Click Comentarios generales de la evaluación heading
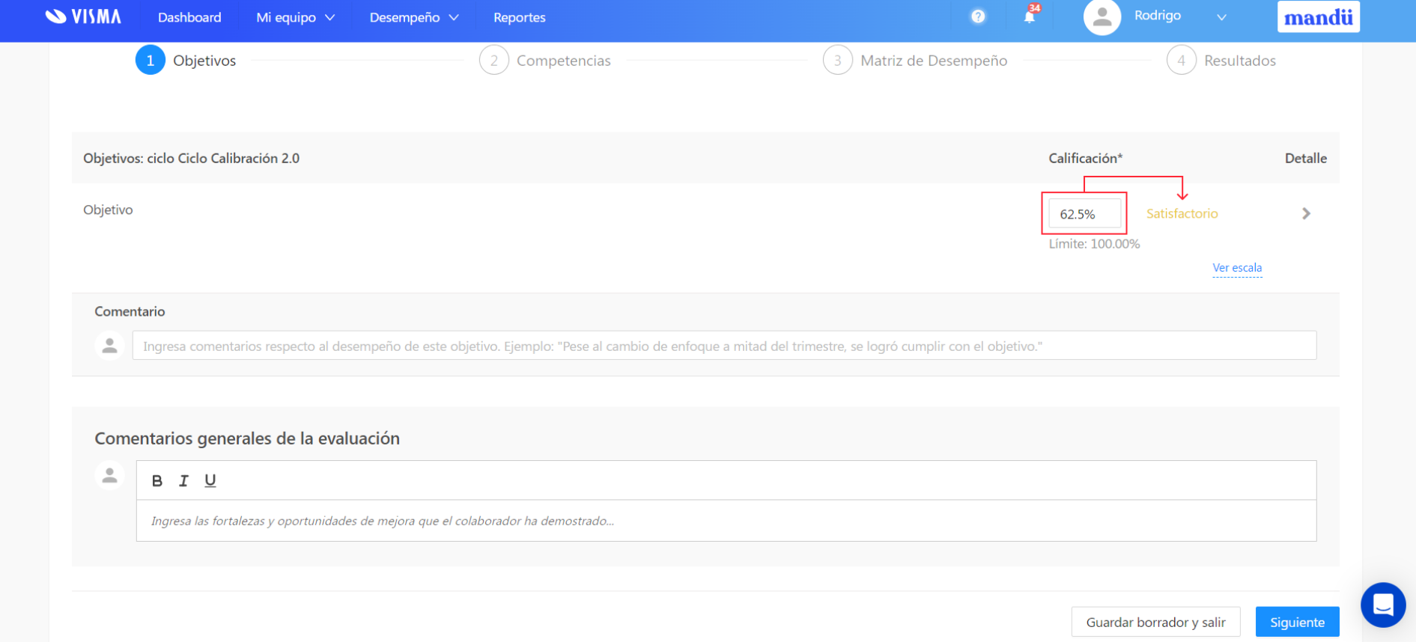 (x=247, y=438)
